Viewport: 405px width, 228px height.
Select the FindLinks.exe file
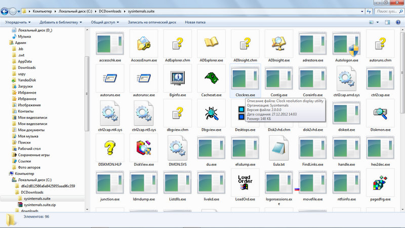click(x=312, y=150)
